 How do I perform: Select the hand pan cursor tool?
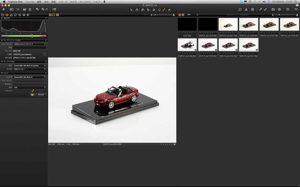tap(137, 10)
